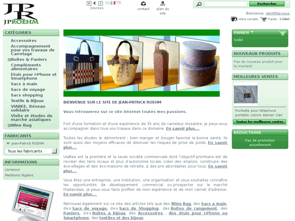Click the header shopping cart icon
The height and width of the screenshot is (221, 295).
tap(264, 19)
